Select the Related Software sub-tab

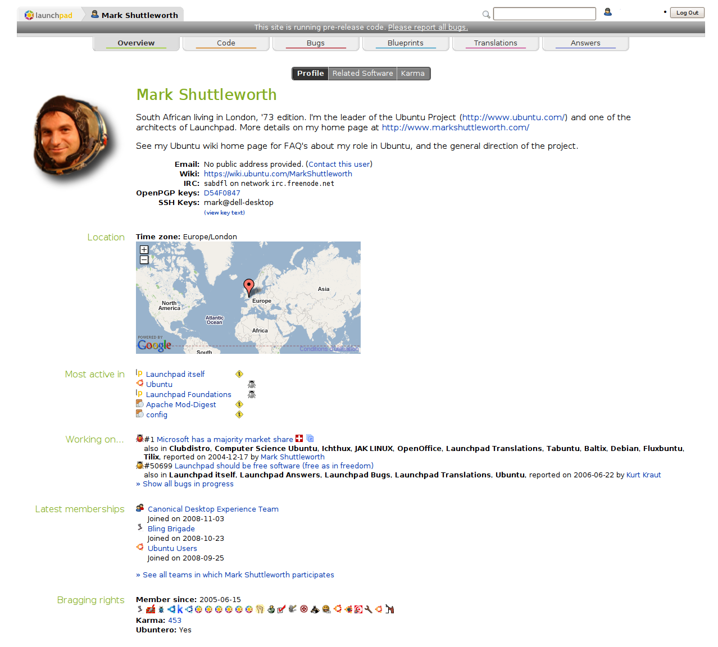[x=362, y=74]
